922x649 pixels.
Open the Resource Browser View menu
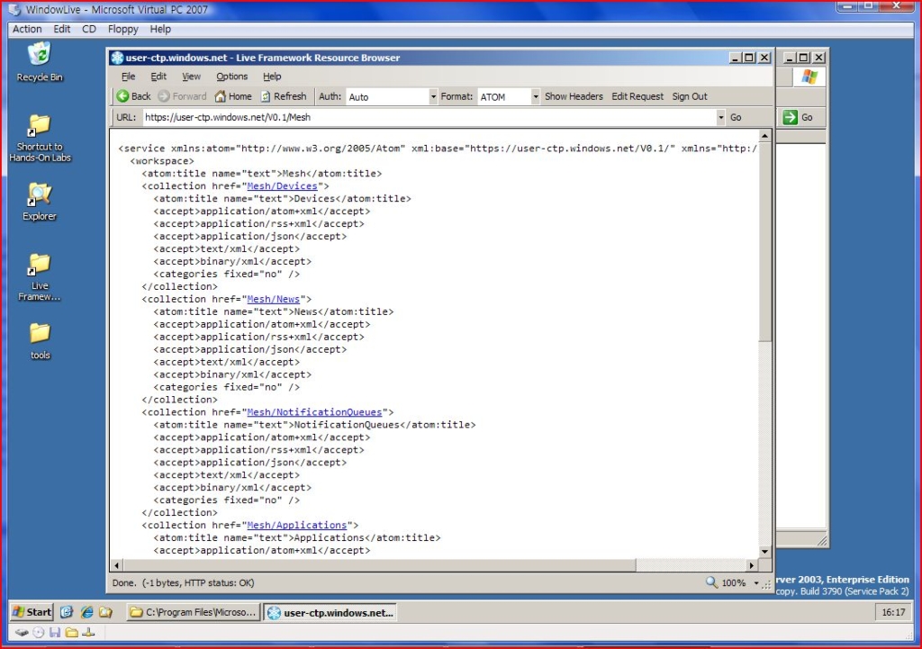[x=191, y=77]
